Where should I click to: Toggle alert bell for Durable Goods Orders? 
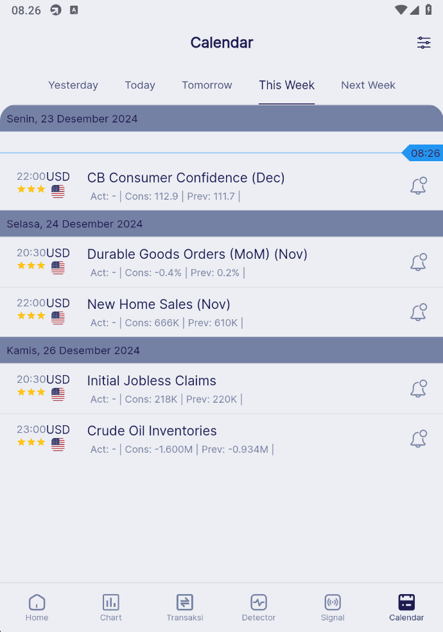[419, 263]
